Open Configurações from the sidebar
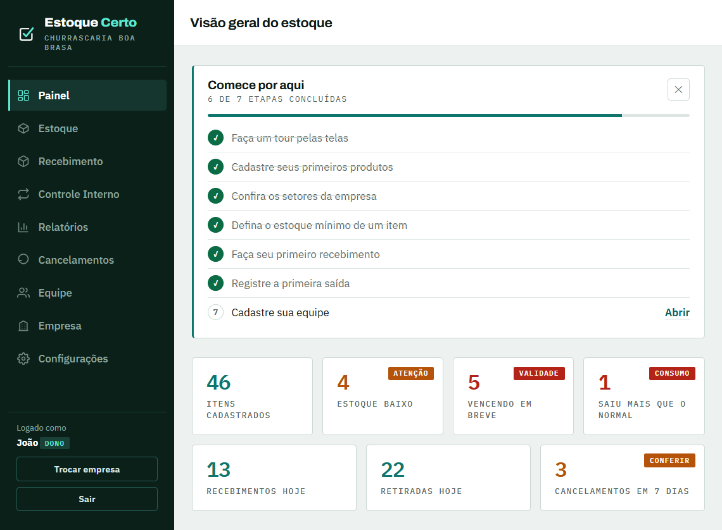 point(87,359)
